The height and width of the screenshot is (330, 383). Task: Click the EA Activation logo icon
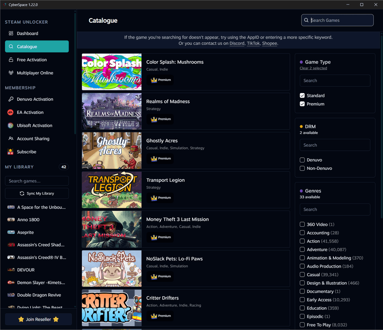point(11,112)
